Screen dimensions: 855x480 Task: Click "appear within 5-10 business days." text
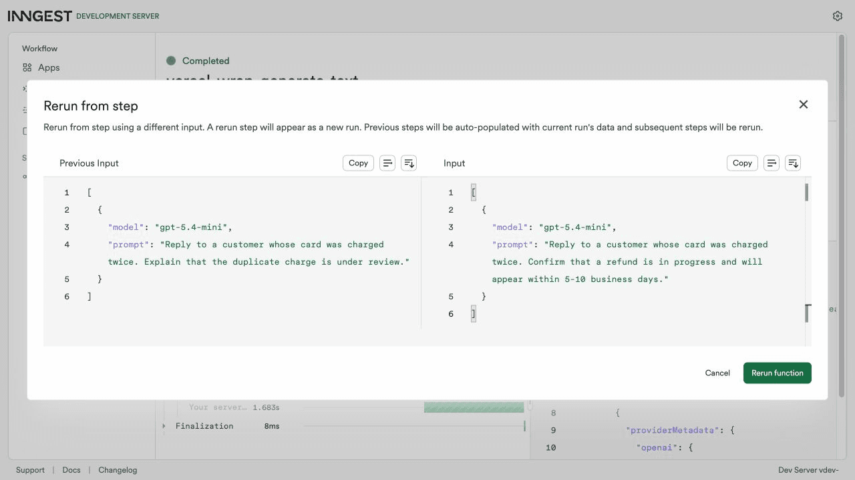pyautogui.click(x=580, y=279)
